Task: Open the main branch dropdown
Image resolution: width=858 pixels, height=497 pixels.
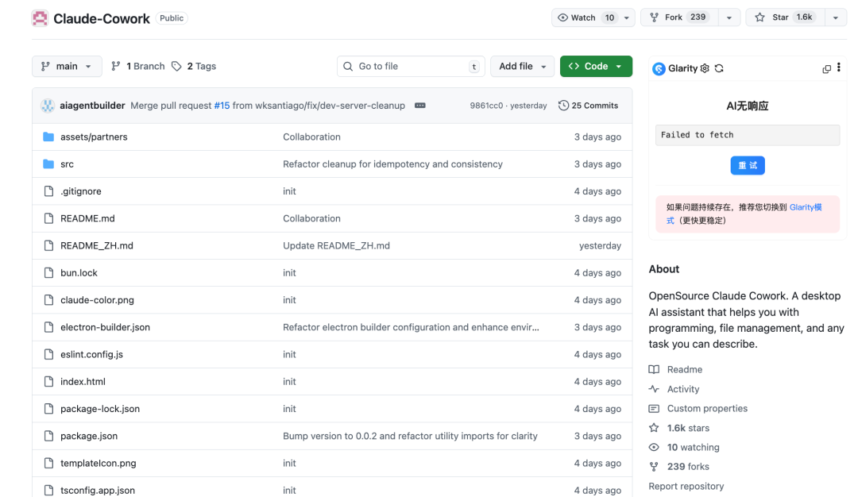Action: point(67,67)
